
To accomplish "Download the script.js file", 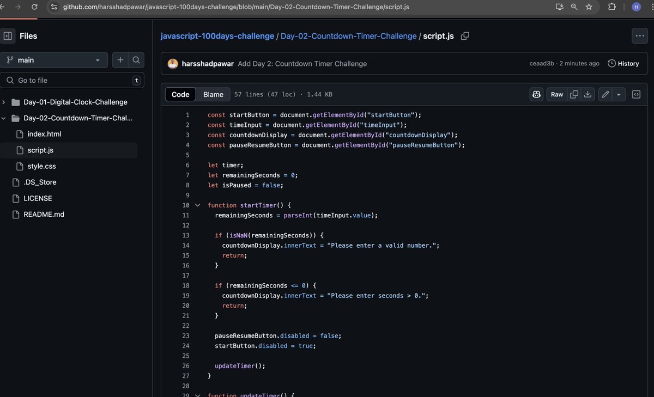I will tap(588, 94).
